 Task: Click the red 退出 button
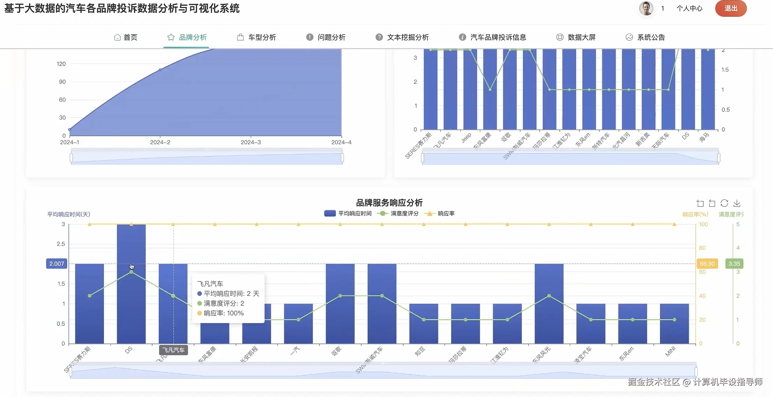[731, 8]
